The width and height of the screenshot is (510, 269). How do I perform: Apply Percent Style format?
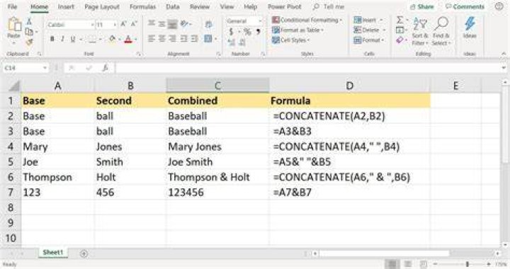(x=247, y=32)
